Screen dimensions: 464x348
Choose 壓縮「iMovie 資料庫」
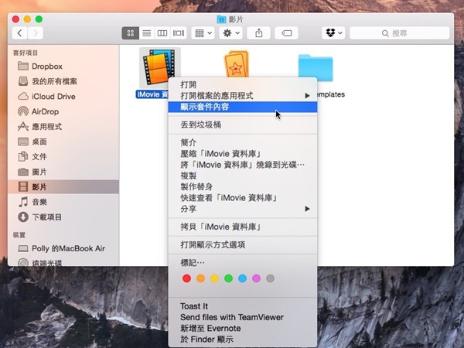click(x=243, y=154)
